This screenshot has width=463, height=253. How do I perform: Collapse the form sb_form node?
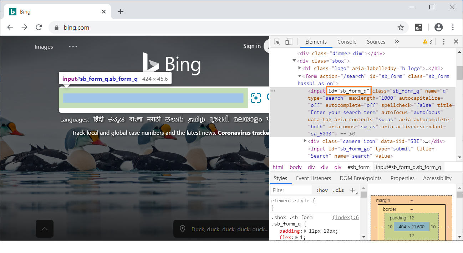300,76
